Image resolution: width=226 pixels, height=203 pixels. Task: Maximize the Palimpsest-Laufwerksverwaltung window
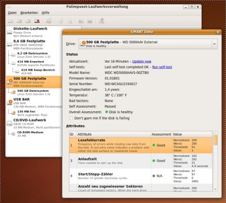pos(192,7)
